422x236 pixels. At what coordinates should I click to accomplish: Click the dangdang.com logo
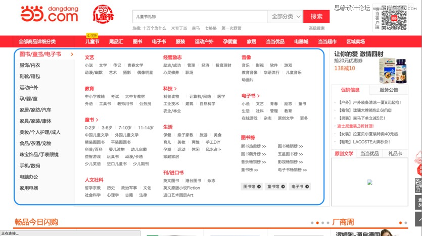50,14
